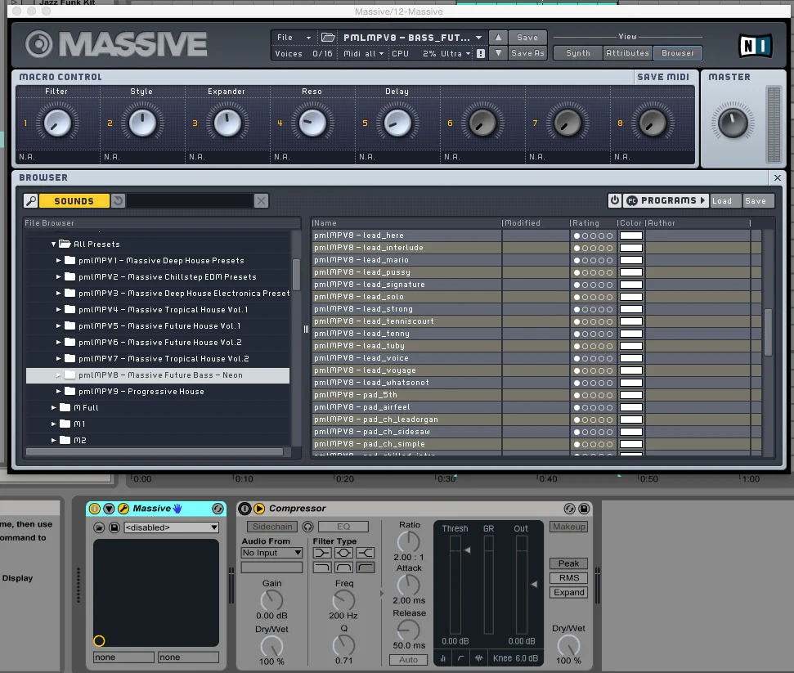Toggle the Programs power button

tap(614, 200)
